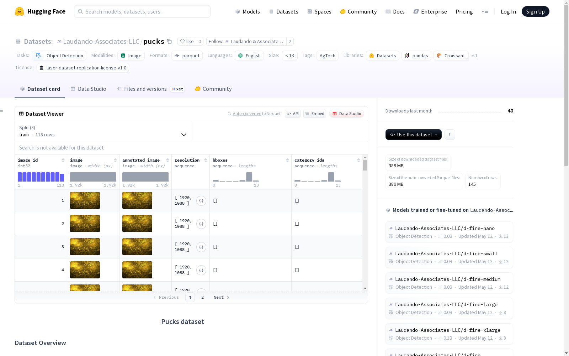Open the API access button
569x356 pixels.
(x=293, y=114)
